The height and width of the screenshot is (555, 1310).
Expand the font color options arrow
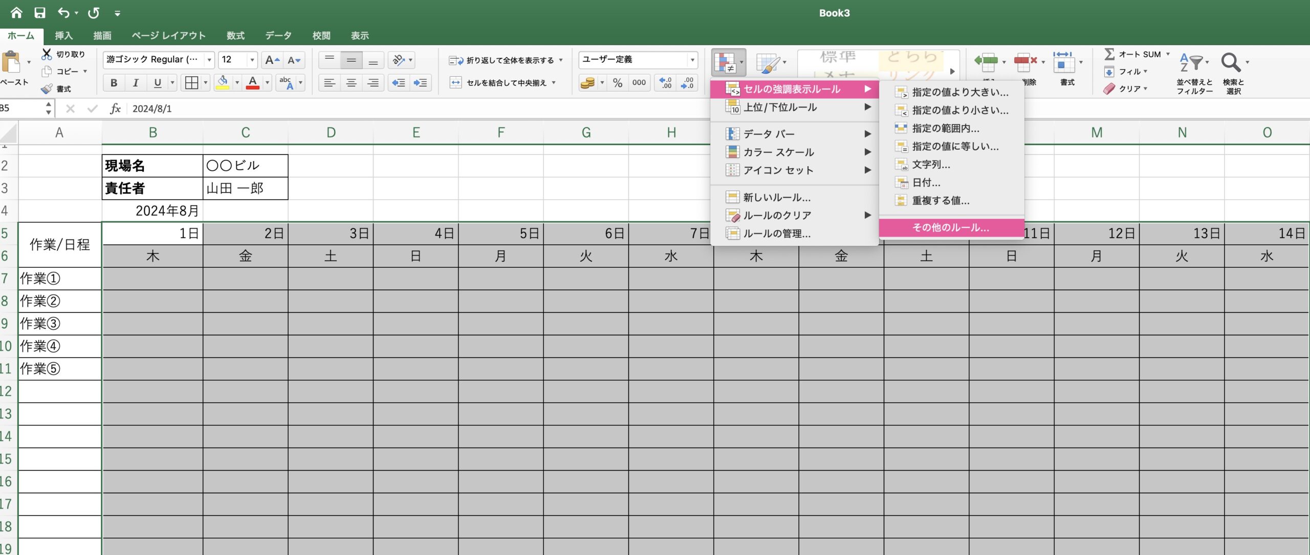click(267, 83)
